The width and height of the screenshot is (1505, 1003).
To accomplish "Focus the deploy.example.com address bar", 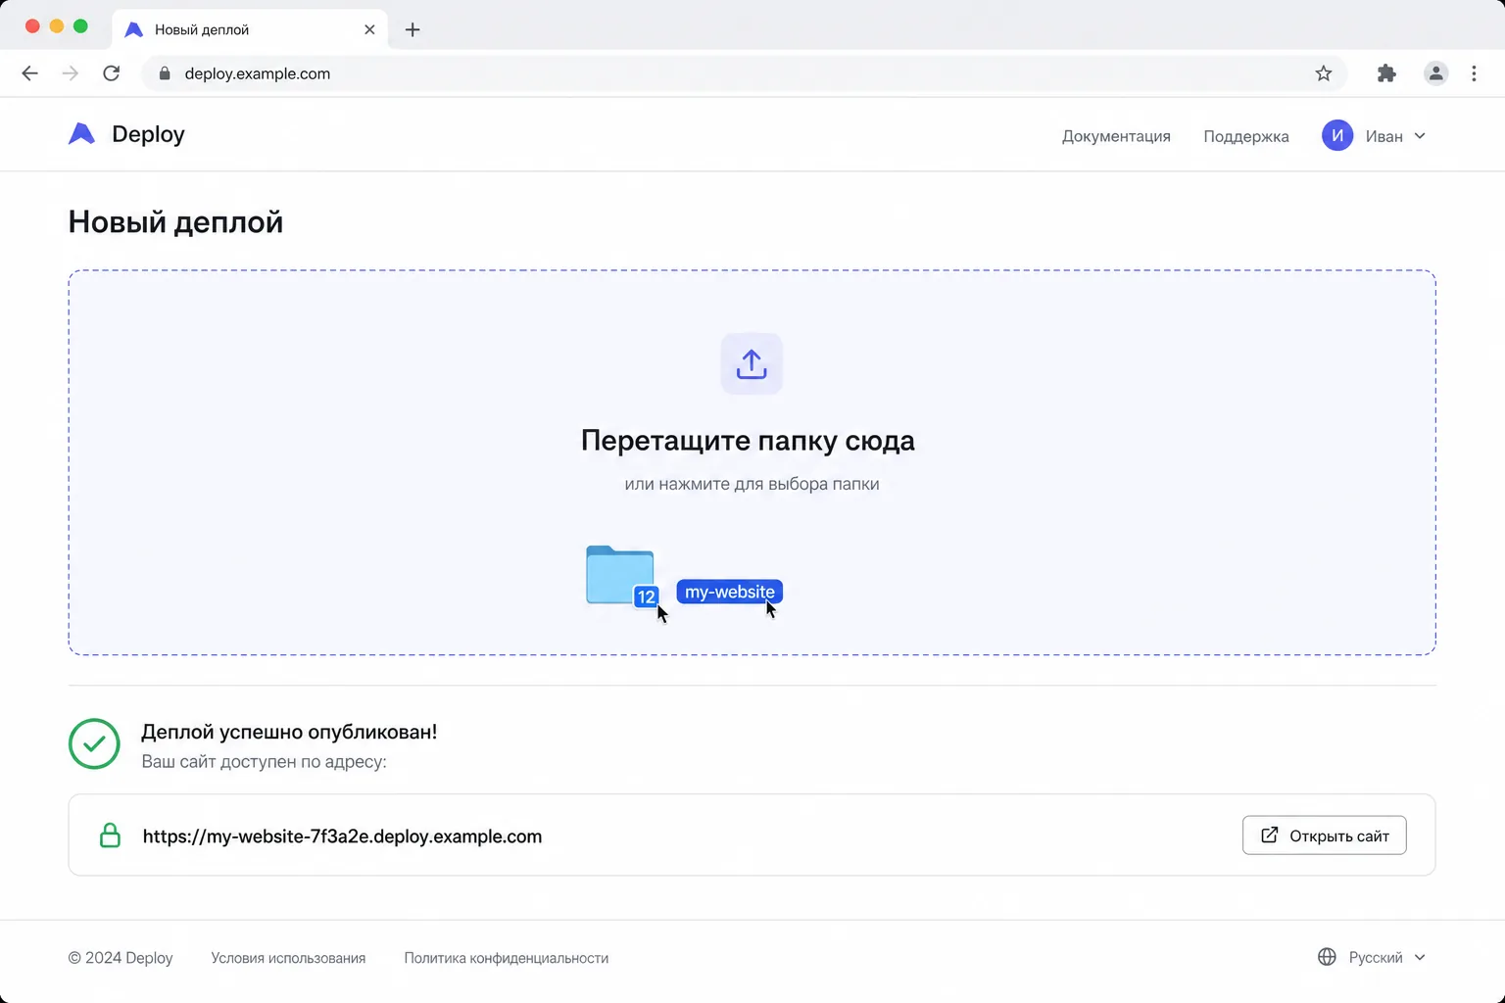I will tap(745, 73).
